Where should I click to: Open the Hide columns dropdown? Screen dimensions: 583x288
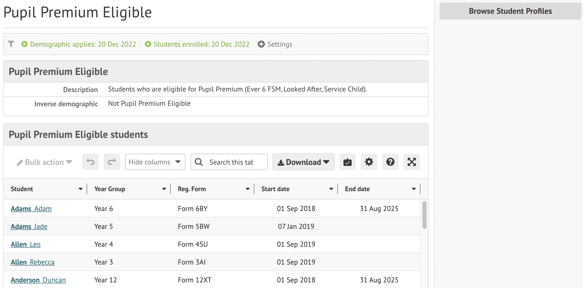pyautogui.click(x=155, y=162)
